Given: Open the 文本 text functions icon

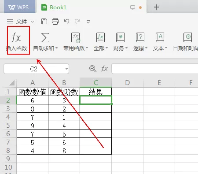Looking at the screenshot, I should (160, 37).
